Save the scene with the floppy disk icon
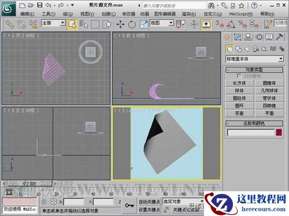The width and height of the screenshot is (289, 216). click(x=40, y=5)
